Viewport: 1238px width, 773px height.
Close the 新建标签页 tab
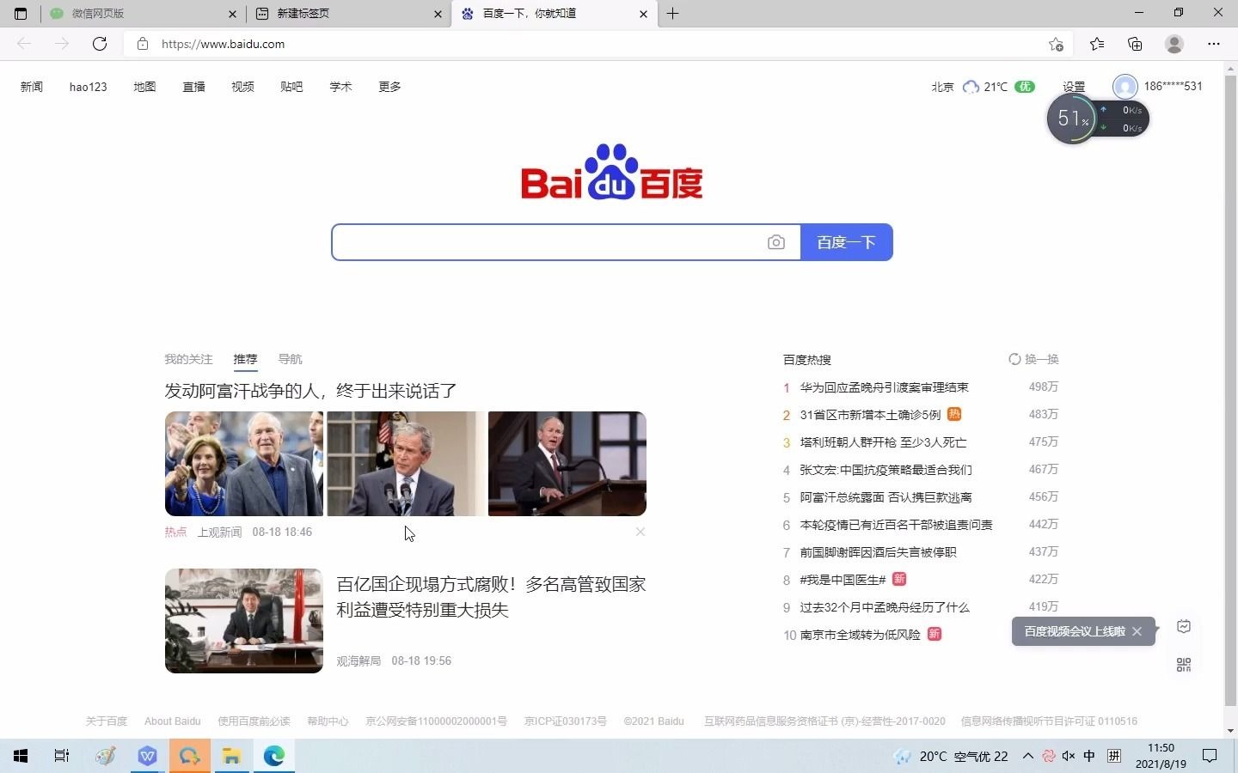coord(438,14)
